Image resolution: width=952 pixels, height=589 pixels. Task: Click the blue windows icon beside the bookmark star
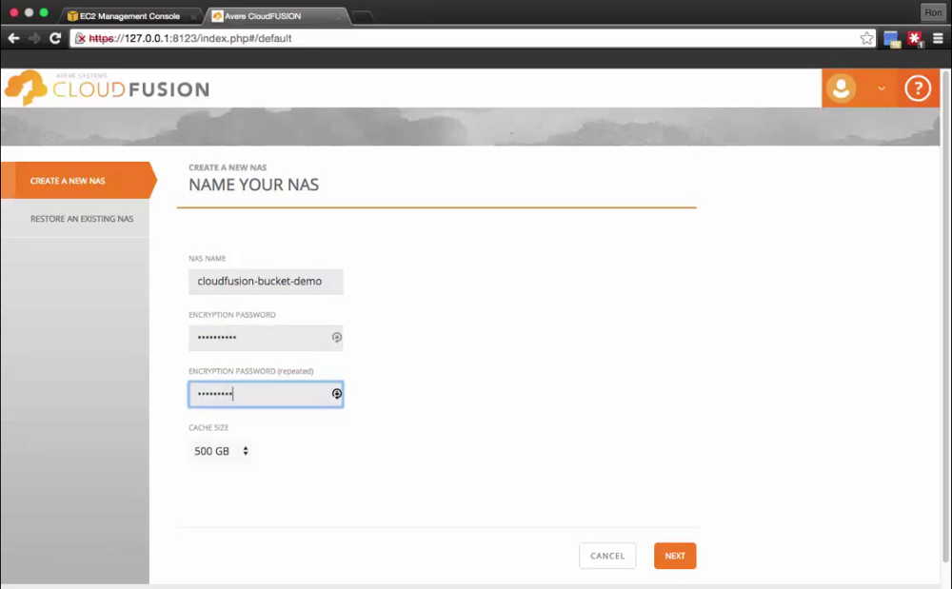891,39
